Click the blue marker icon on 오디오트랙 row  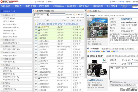click(36, 32)
